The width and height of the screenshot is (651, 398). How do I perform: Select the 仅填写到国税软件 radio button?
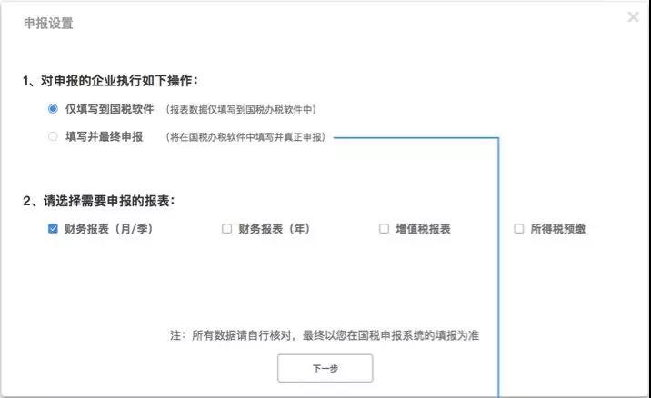(x=53, y=109)
